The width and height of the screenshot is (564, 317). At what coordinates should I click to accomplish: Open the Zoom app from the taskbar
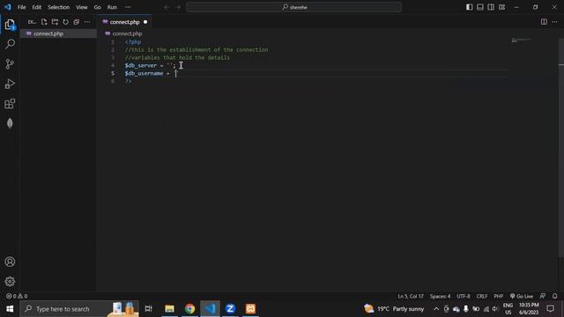(x=230, y=309)
